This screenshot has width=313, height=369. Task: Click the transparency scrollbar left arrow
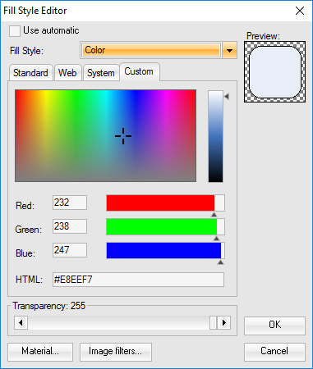pyautogui.click(x=21, y=323)
